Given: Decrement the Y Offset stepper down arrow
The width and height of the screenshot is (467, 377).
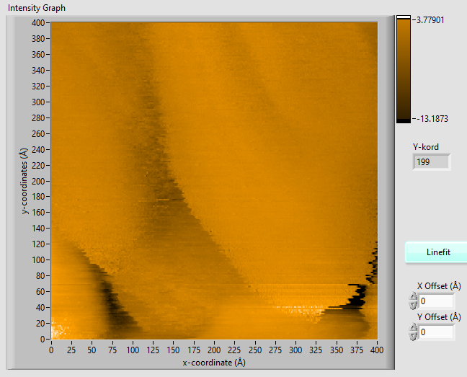Looking at the screenshot, I should [x=413, y=336].
